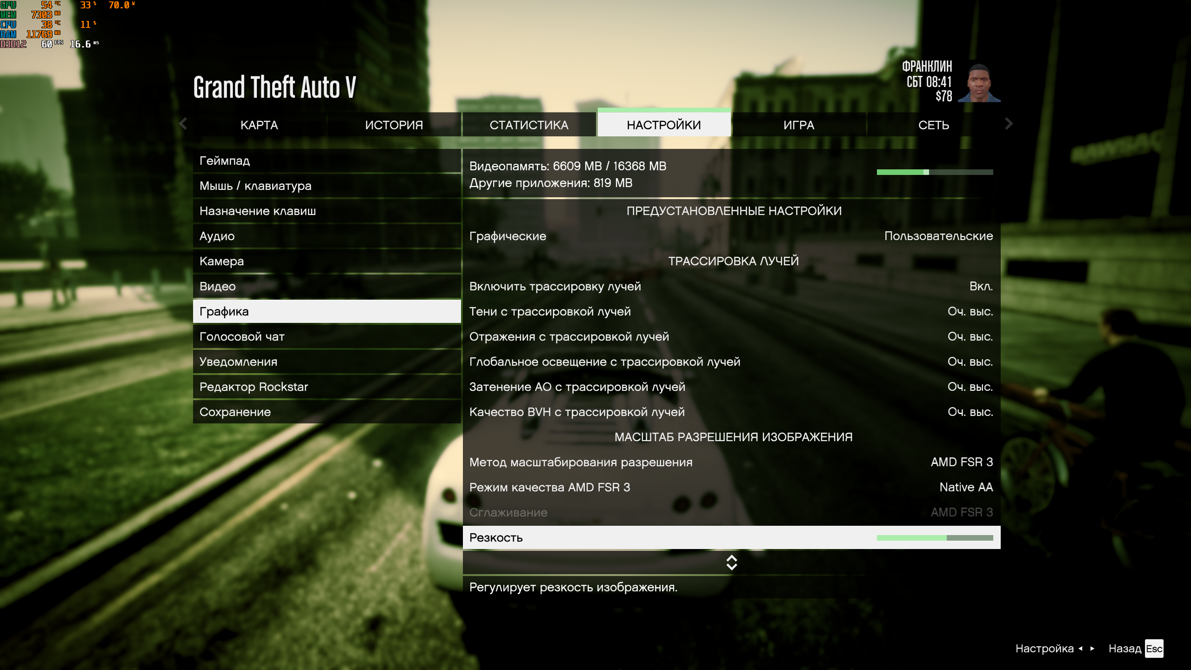The image size is (1191, 670).
Task: Open the СЕТЬ tab
Action: [934, 125]
